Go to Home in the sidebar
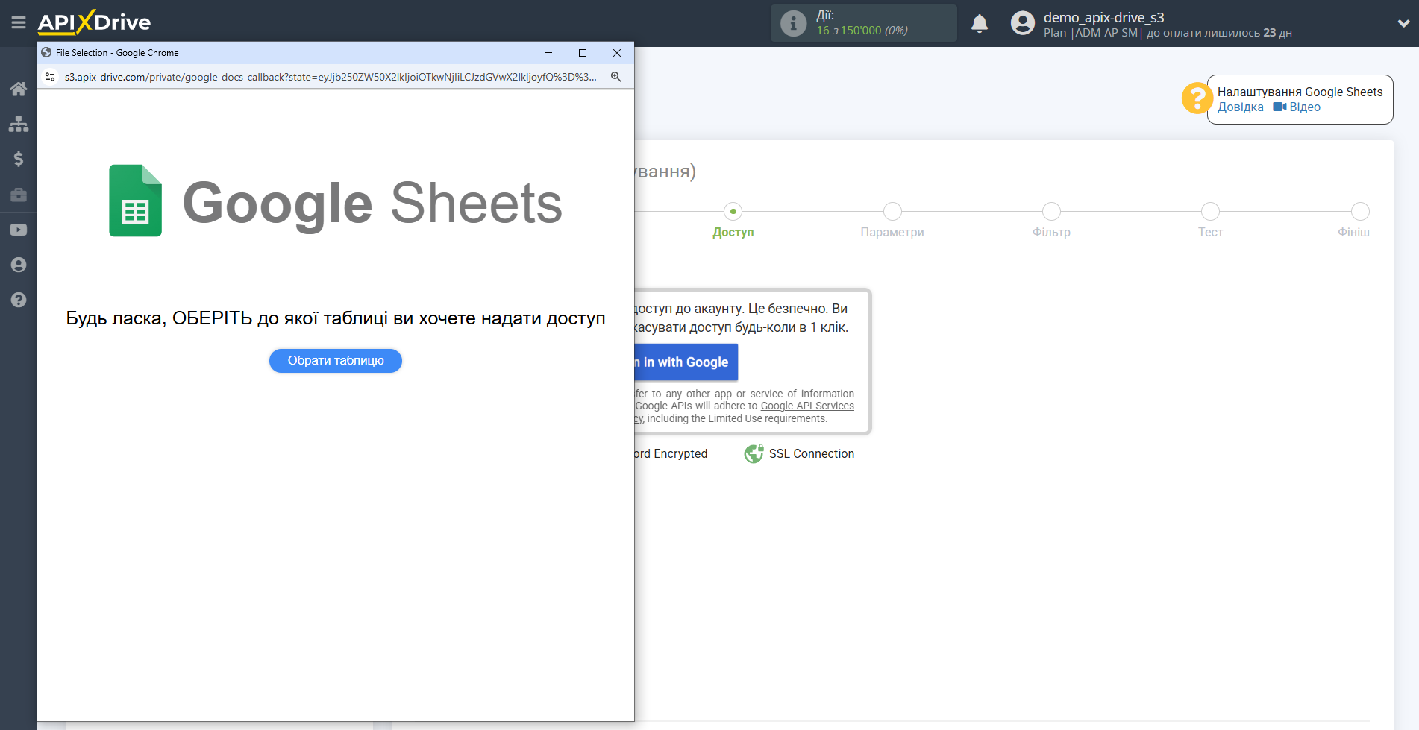The image size is (1419, 730). click(x=19, y=89)
